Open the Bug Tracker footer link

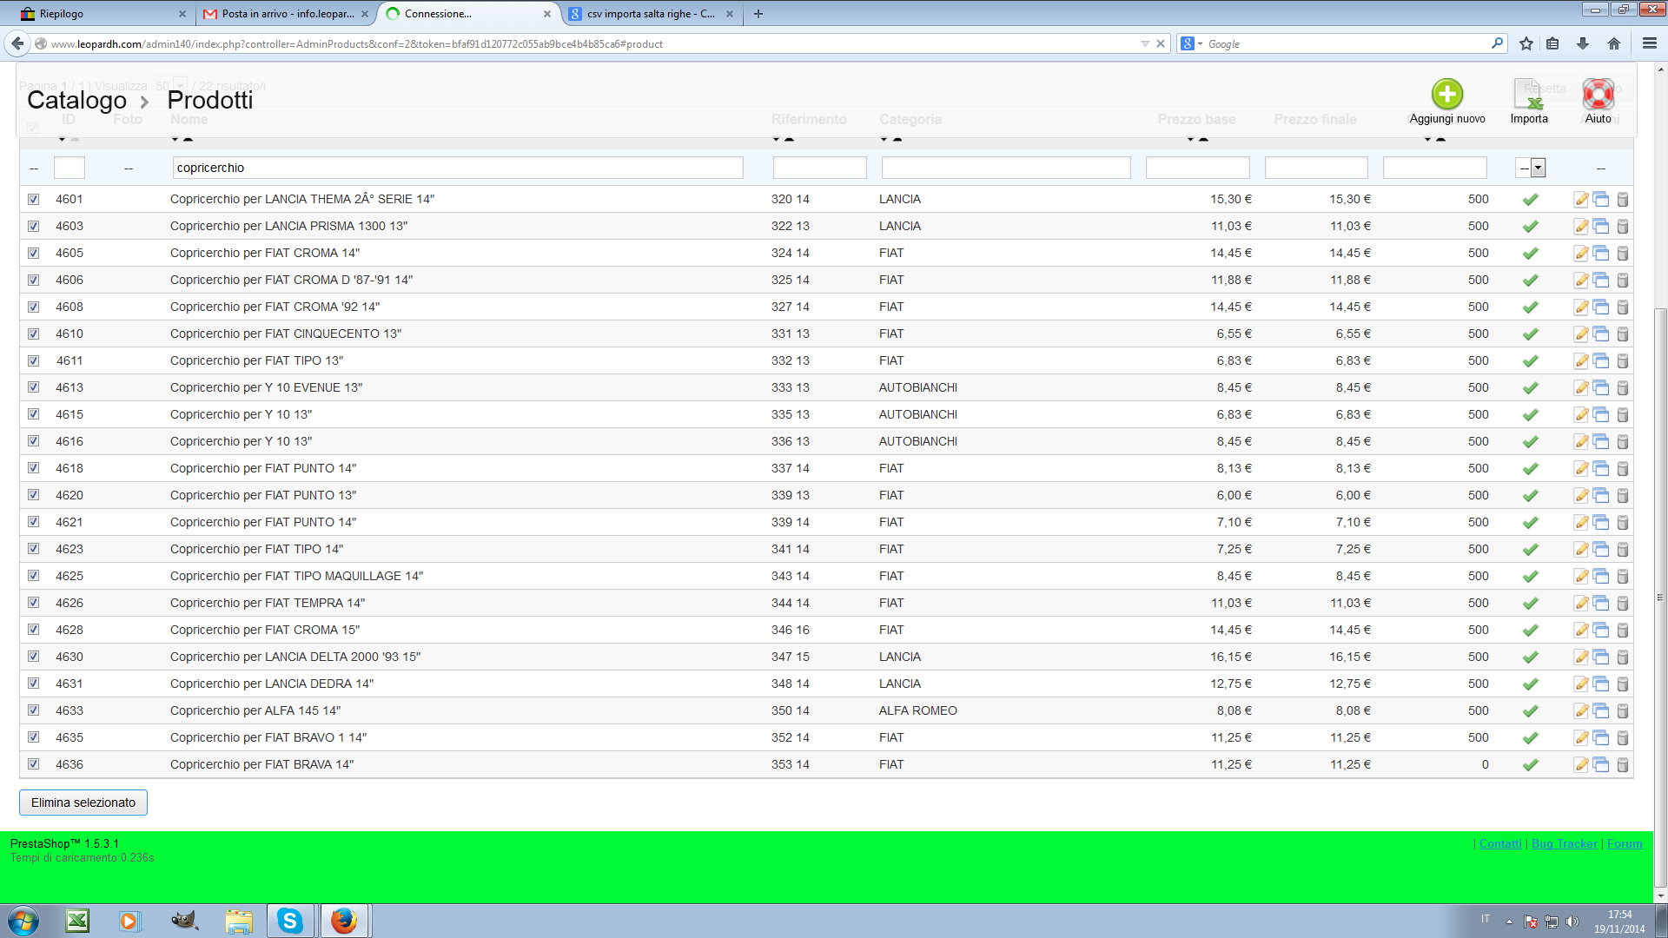pyautogui.click(x=1564, y=843)
